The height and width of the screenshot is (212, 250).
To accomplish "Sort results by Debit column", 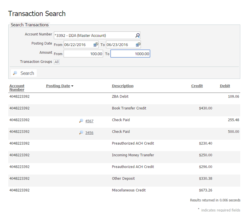I will (x=225, y=86).
